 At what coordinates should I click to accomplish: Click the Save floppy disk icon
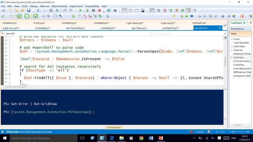coord(28,11)
